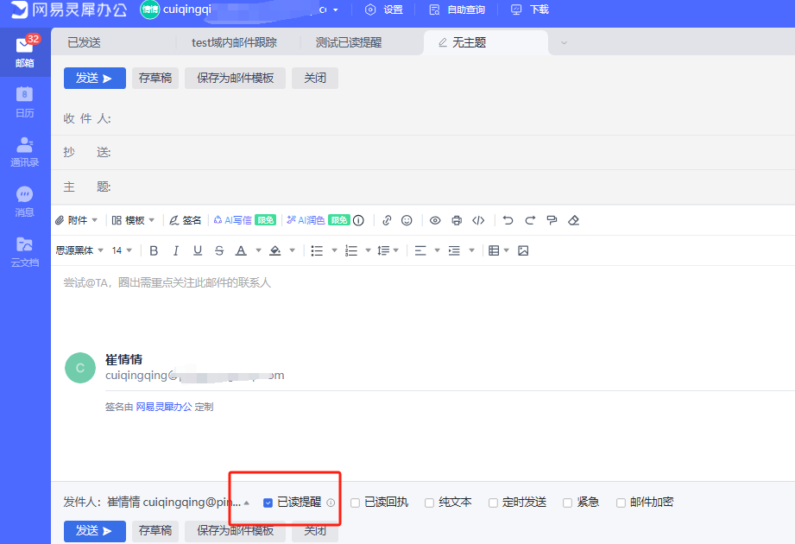Open the emoji picker icon

(x=407, y=220)
